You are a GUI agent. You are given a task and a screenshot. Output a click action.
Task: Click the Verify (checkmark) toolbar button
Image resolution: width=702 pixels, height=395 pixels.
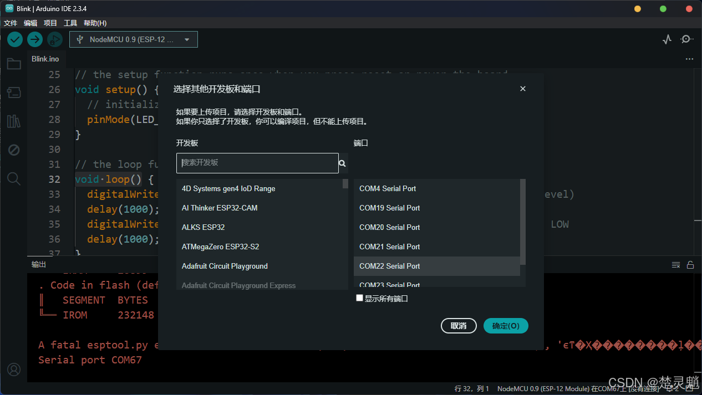tap(15, 39)
